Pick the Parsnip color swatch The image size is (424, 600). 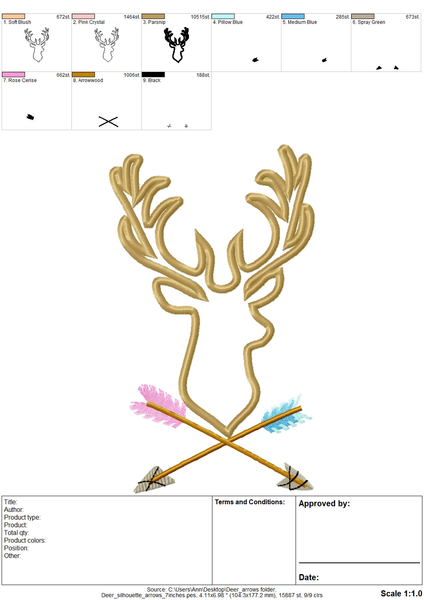click(153, 17)
